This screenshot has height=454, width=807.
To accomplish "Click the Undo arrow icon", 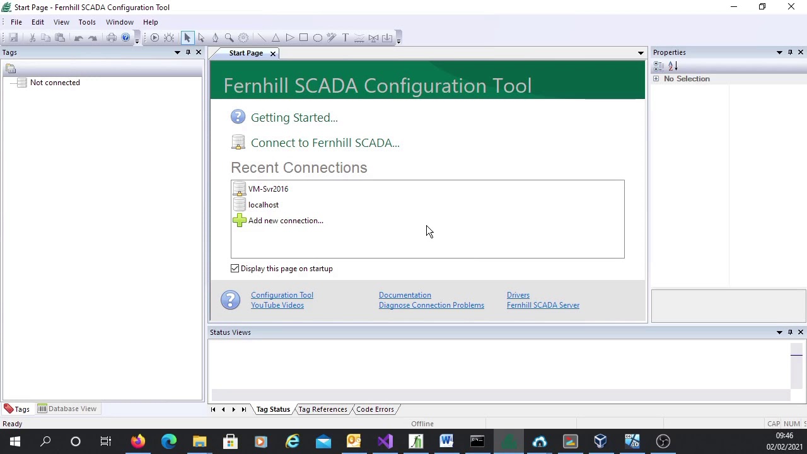I will click(79, 38).
